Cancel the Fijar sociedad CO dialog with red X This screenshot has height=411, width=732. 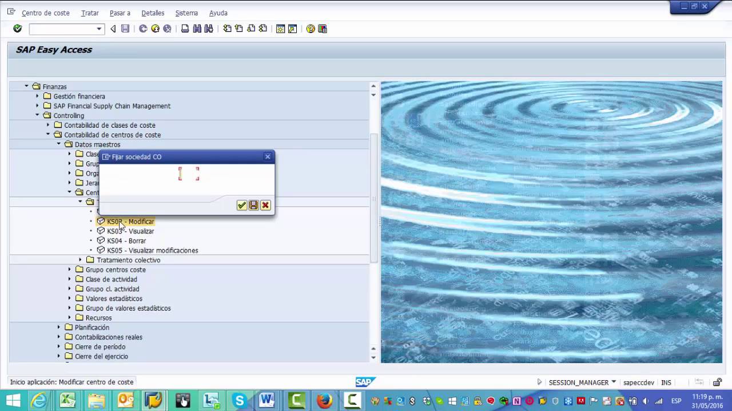click(x=265, y=205)
